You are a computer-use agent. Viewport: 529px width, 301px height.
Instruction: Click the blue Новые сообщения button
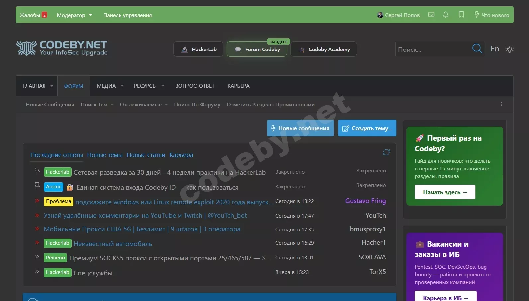pyautogui.click(x=300, y=128)
